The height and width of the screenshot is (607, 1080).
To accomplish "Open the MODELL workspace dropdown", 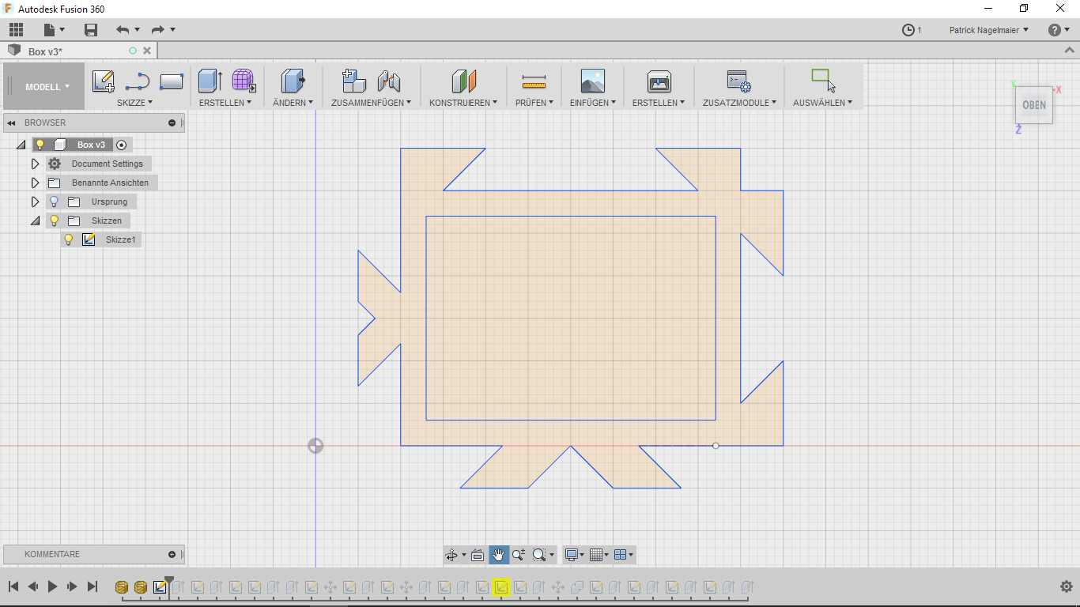I will click(x=43, y=87).
